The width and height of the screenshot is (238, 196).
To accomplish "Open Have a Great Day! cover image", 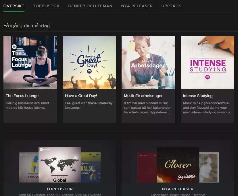I will coord(89,63).
